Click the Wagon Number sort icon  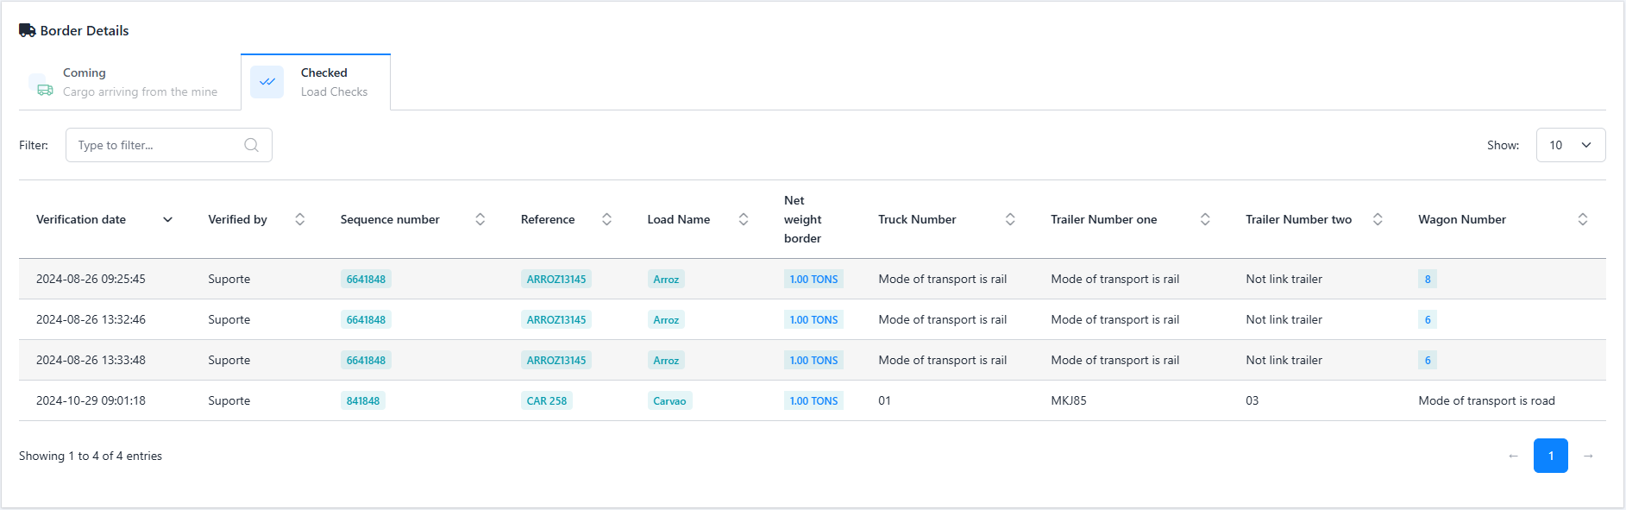pyautogui.click(x=1582, y=219)
